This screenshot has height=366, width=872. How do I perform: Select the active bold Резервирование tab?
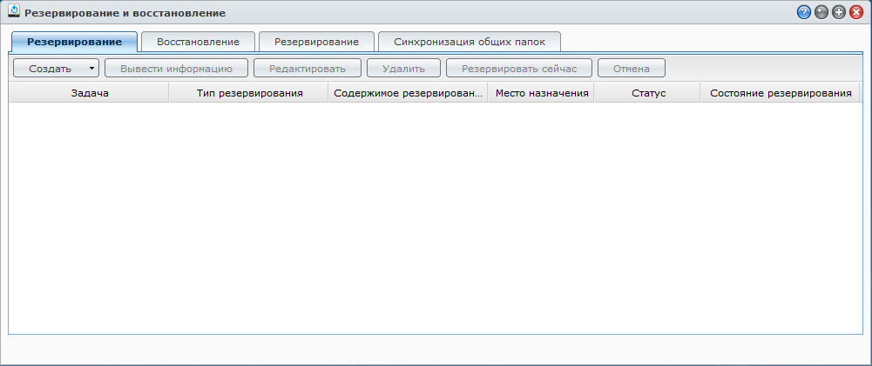click(x=74, y=42)
